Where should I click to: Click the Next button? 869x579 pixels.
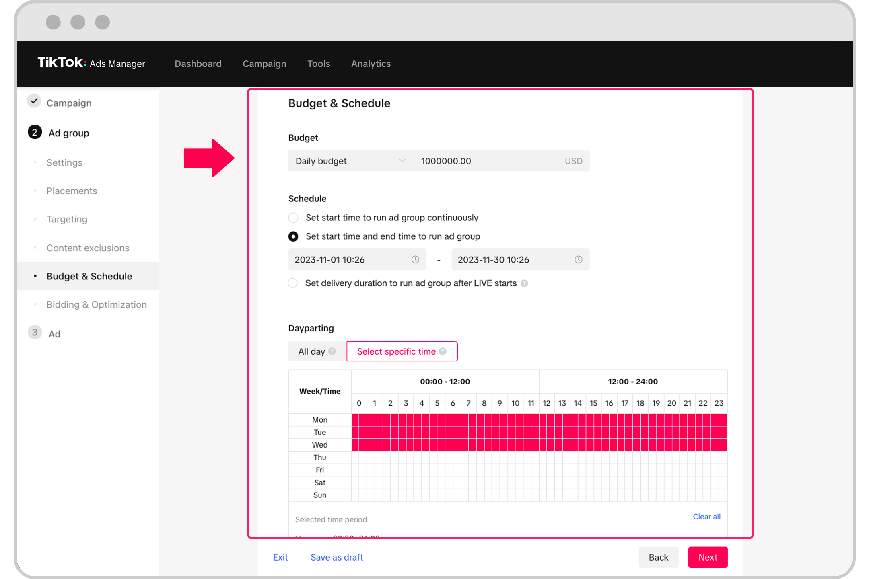(x=707, y=557)
